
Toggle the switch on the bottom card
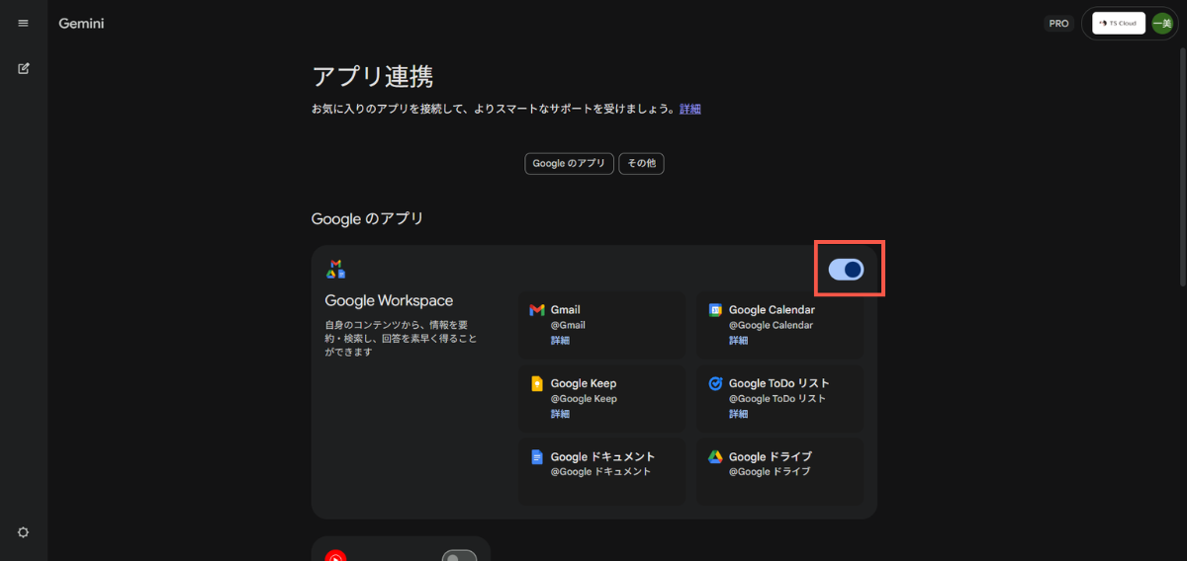click(x=460, y=558)
